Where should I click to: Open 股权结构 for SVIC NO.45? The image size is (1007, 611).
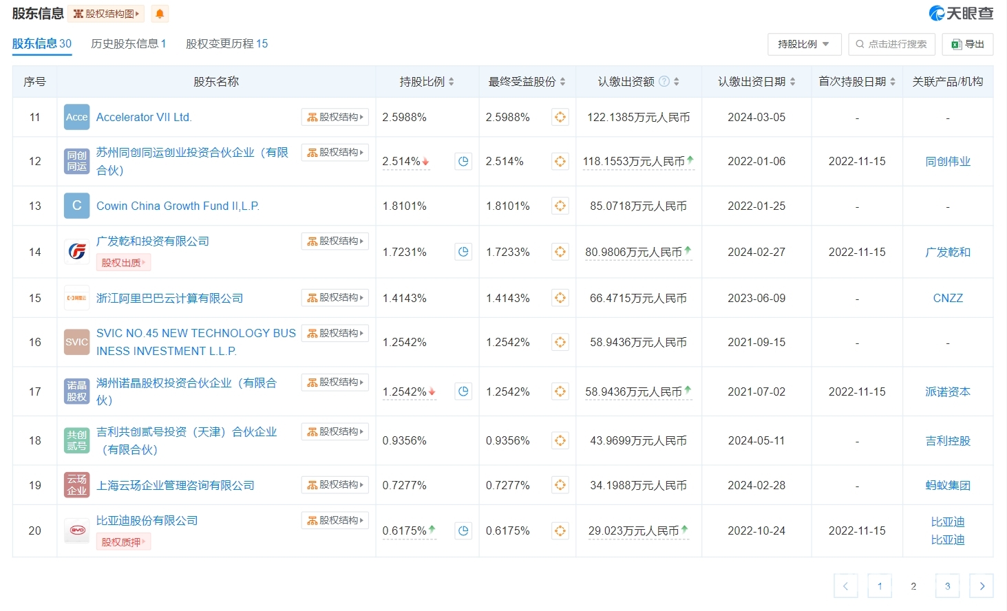click(335, 333)
